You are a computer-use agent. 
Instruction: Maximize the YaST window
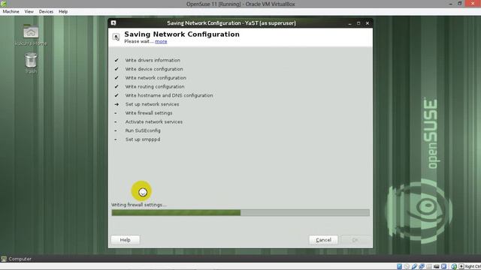pos(358,23)
